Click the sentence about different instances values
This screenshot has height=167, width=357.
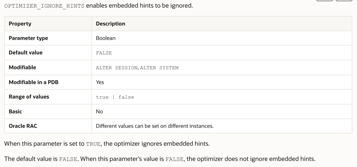(155, 126)
